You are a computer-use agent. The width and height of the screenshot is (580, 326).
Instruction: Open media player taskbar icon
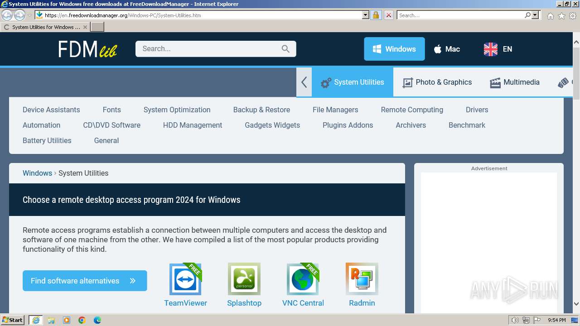click(x=67, y=320)
